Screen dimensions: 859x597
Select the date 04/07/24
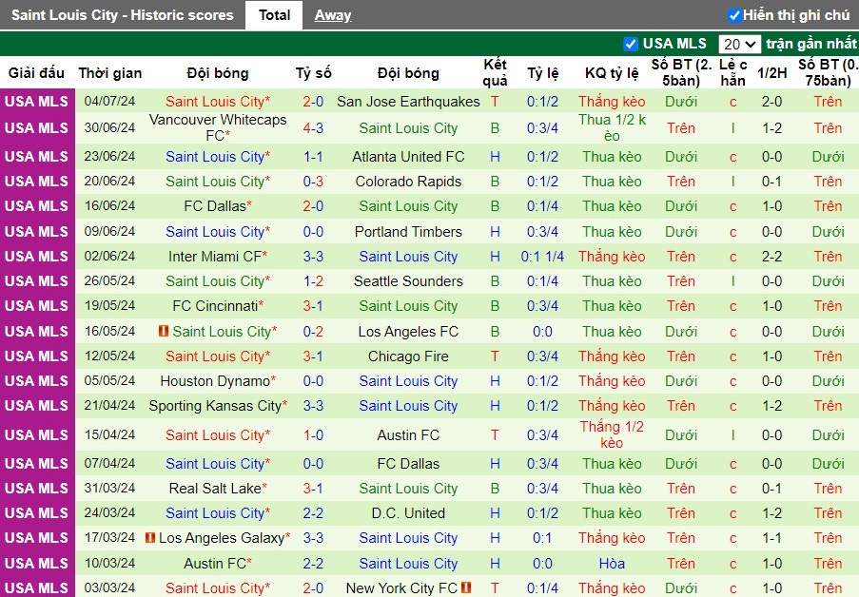(109, 102)
